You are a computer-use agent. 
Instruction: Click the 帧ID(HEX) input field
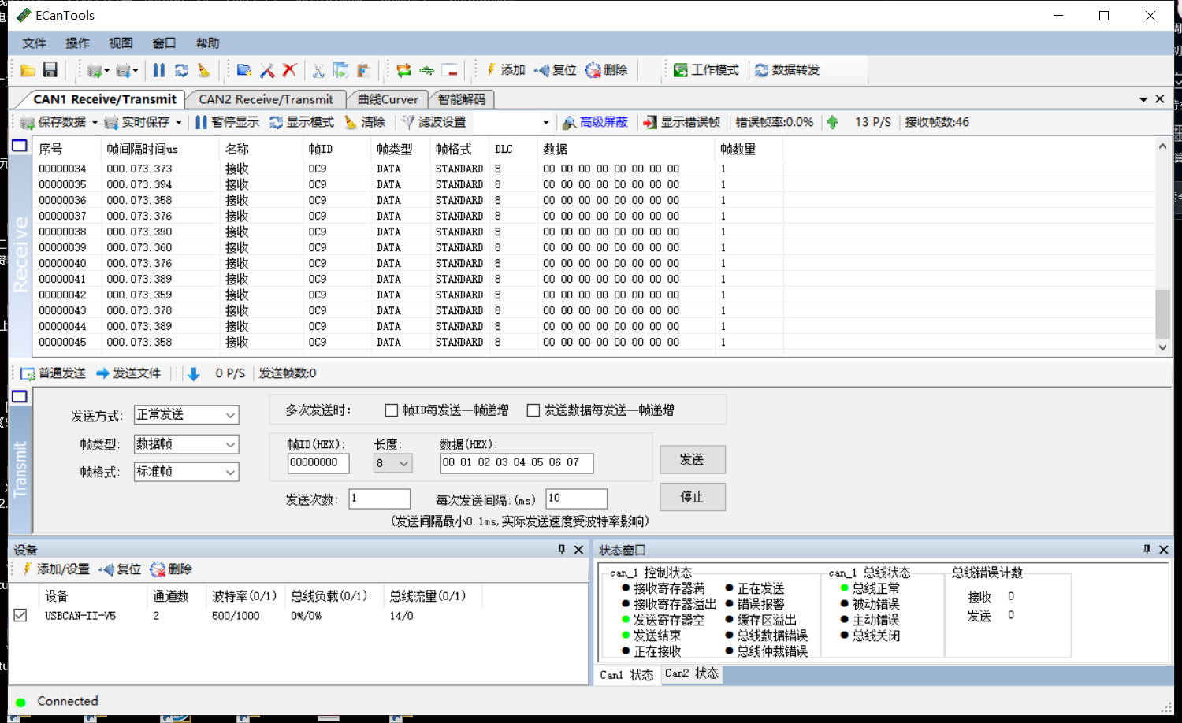tap(318, 463)
